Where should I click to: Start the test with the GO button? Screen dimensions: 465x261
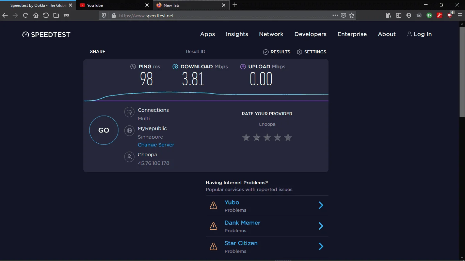(104, 130)
